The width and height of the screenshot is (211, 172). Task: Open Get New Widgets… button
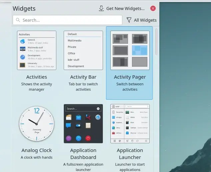click(122, 8)
